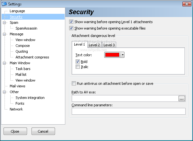
Task: Collapse the Other tree node
Action: 5,92
